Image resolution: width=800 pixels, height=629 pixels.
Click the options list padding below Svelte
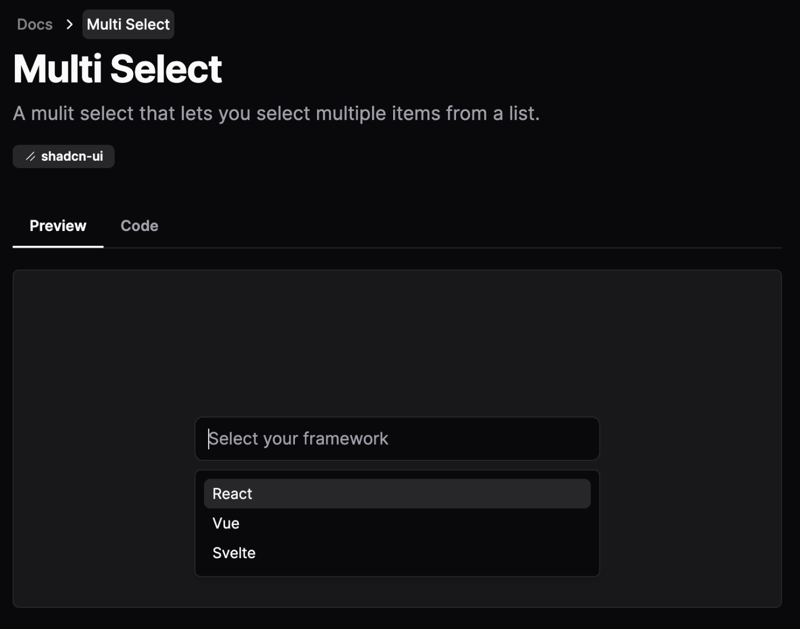[397, 572]
